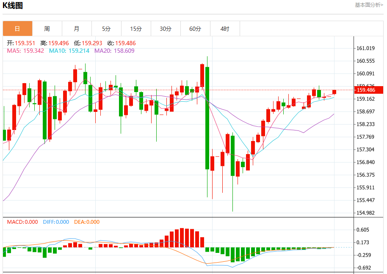This screenshot has width=387, height=274.
Task: Click the 161.019 price axis label
Action: [365, 48]
